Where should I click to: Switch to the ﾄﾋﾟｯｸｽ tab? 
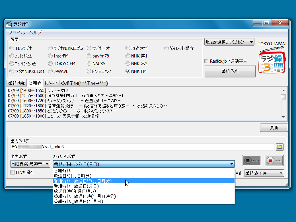51,83
